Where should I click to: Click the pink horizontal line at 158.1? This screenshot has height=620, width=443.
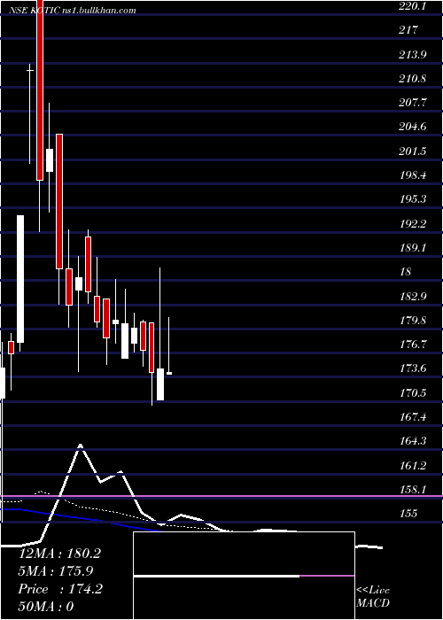(221, 496)
